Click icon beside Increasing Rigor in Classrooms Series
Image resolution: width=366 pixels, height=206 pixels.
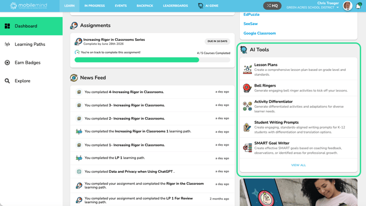pyautogui.click(x=79, y=41)
